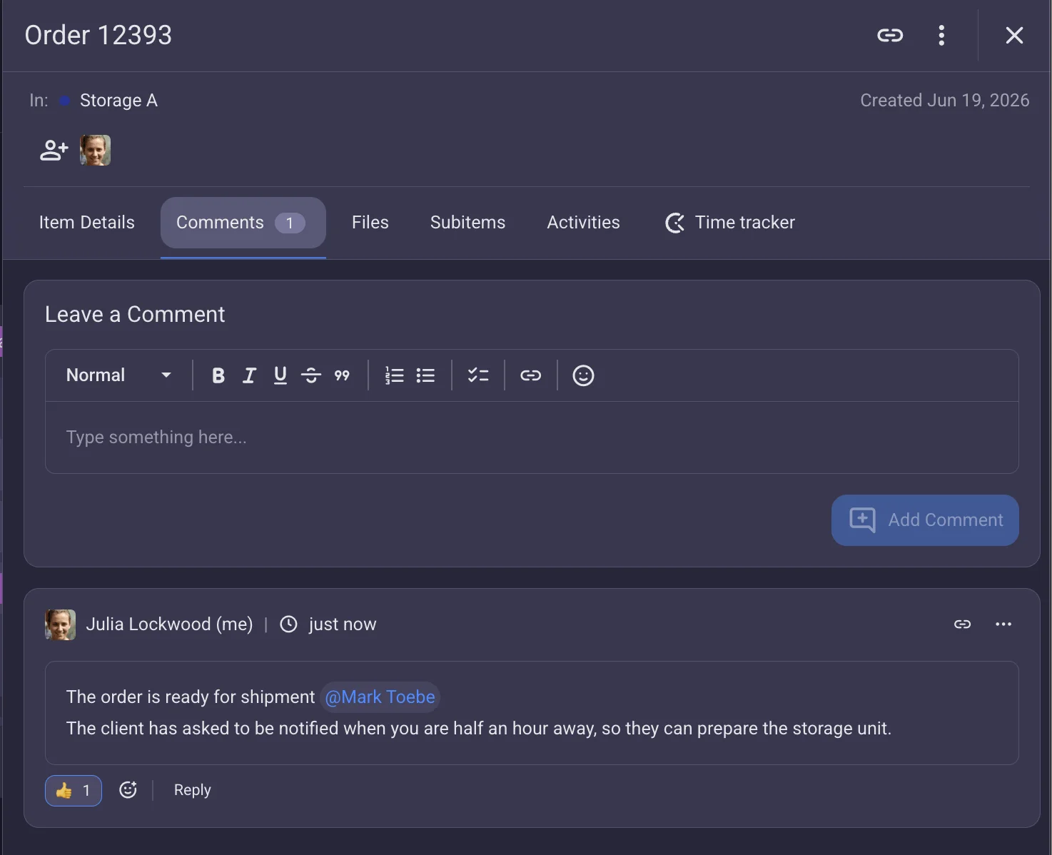Insert a hyperlink in comment editor
This screenshot has width=1052, height=855.
530,375
